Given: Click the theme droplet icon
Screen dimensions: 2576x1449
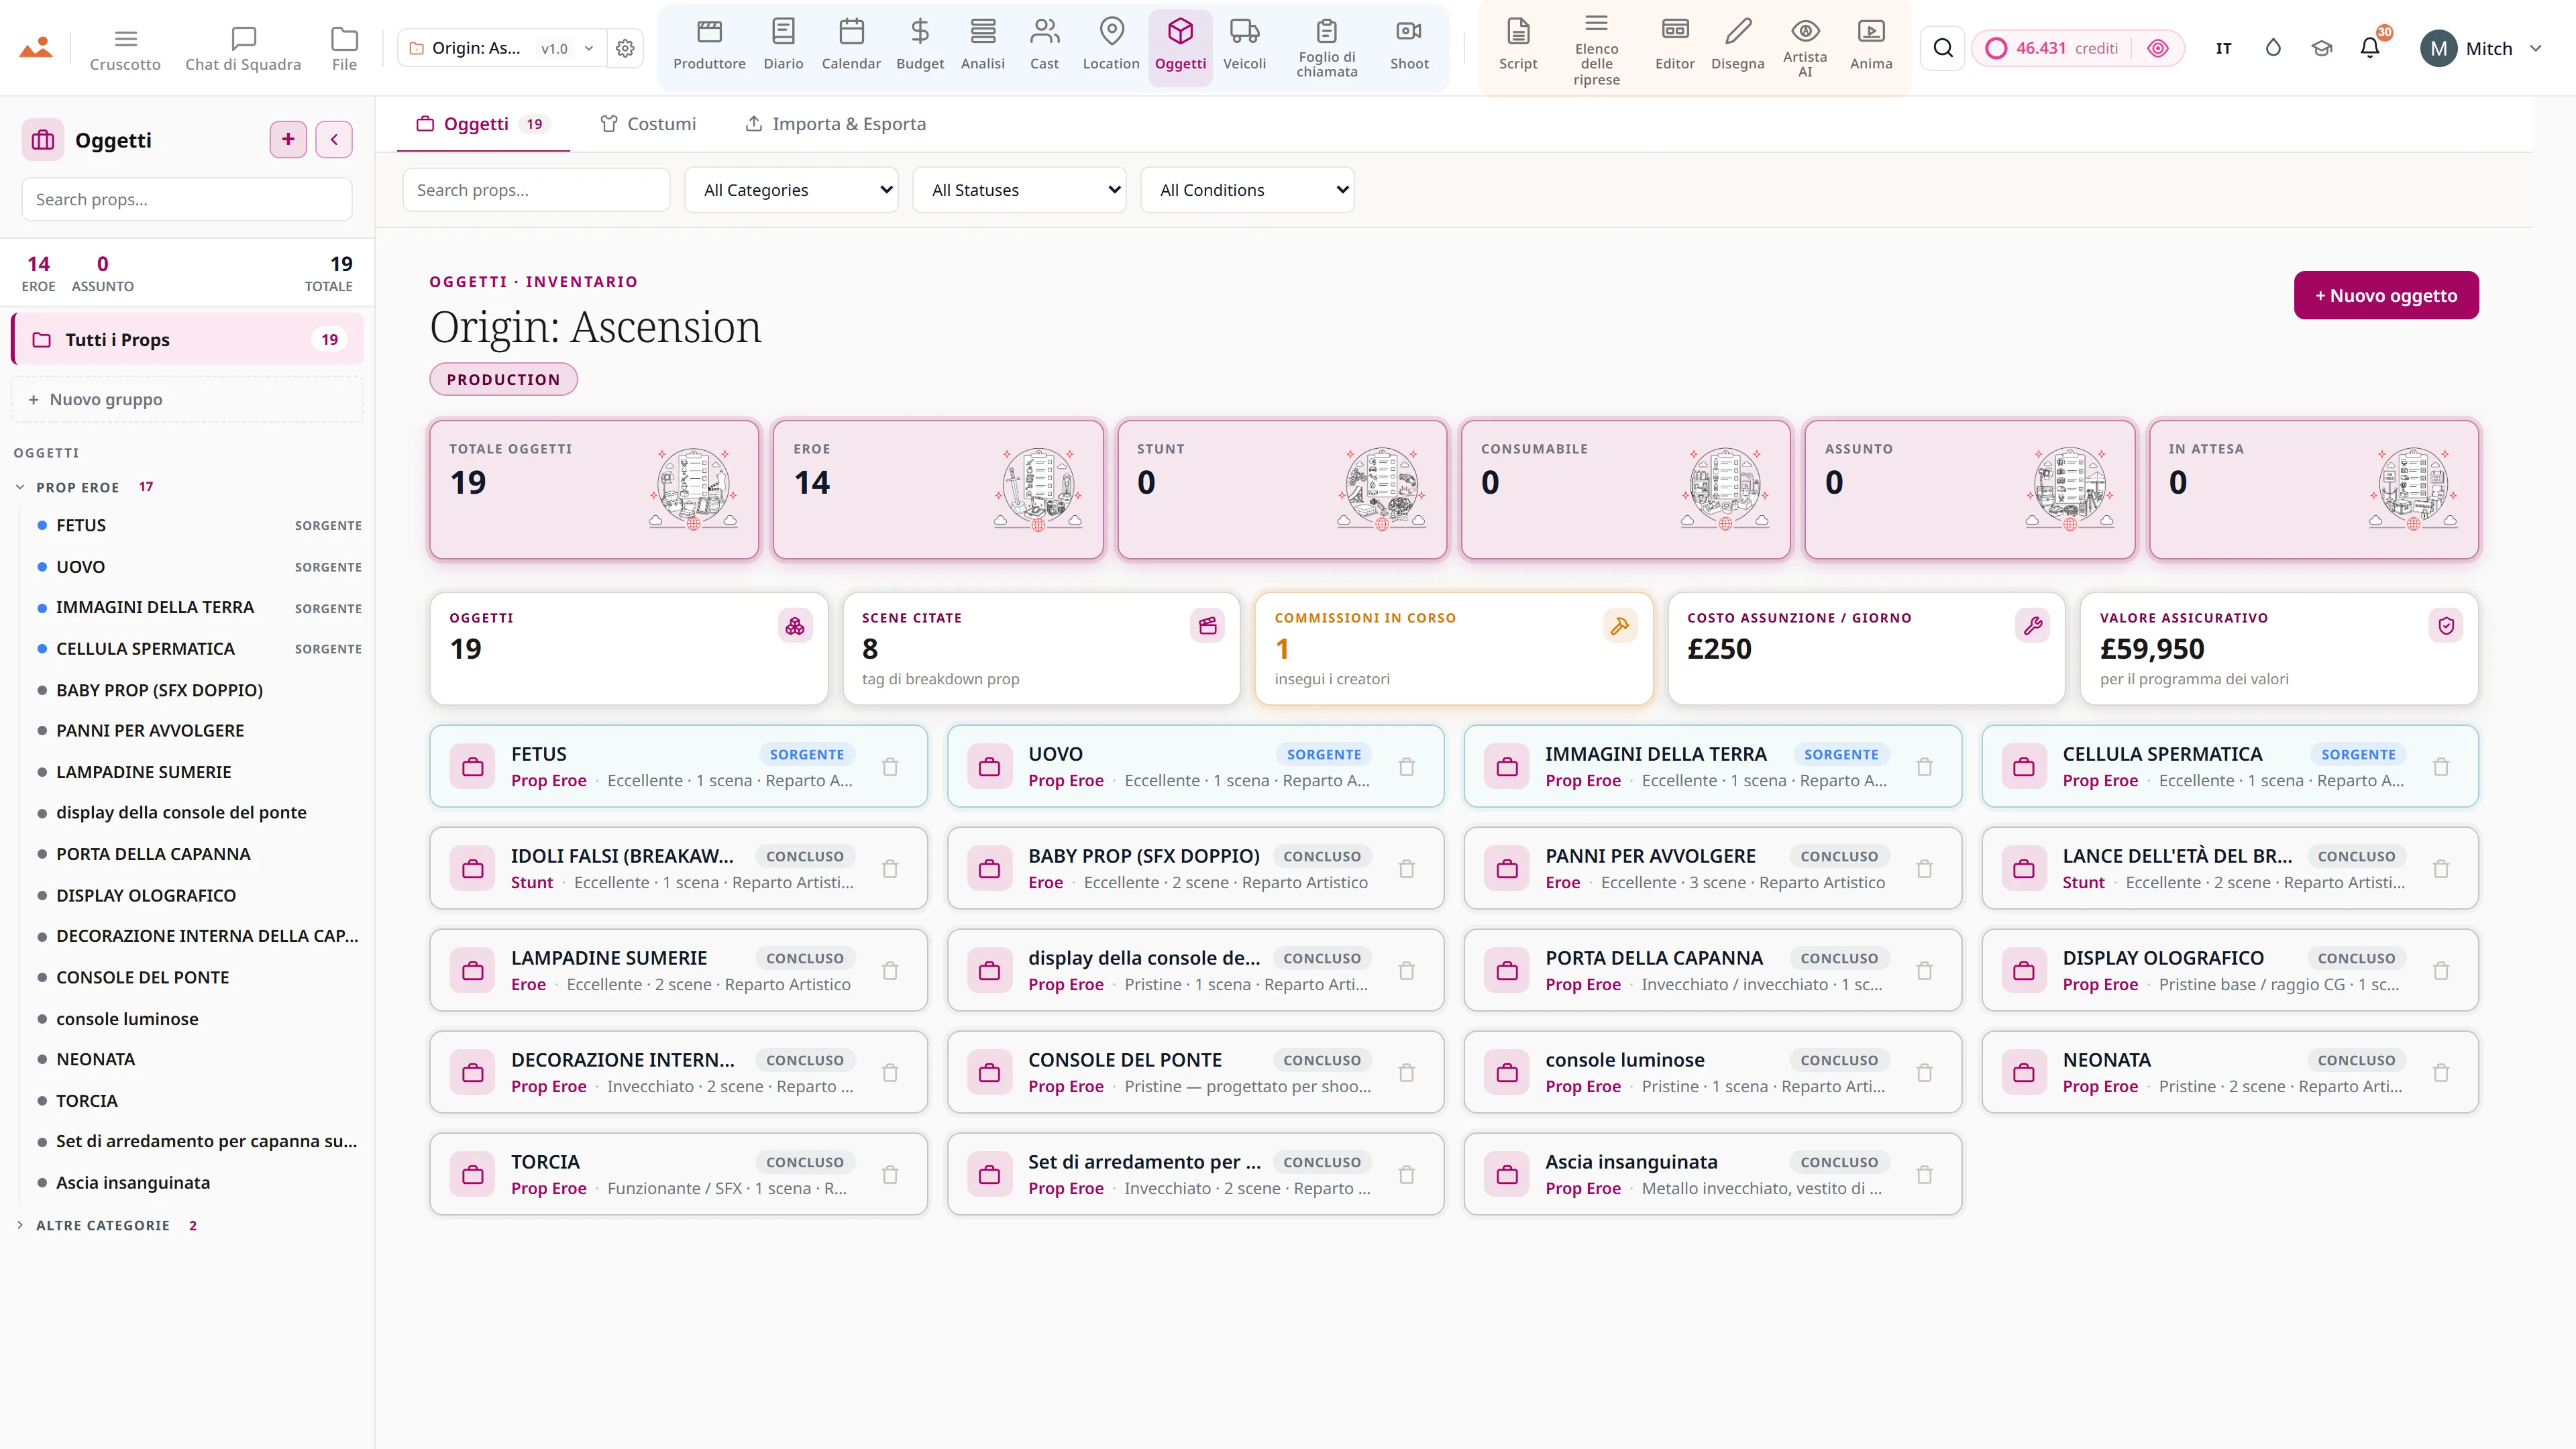Looking at the screenshot, I should pyautogui.click(x=2272, y=48).
